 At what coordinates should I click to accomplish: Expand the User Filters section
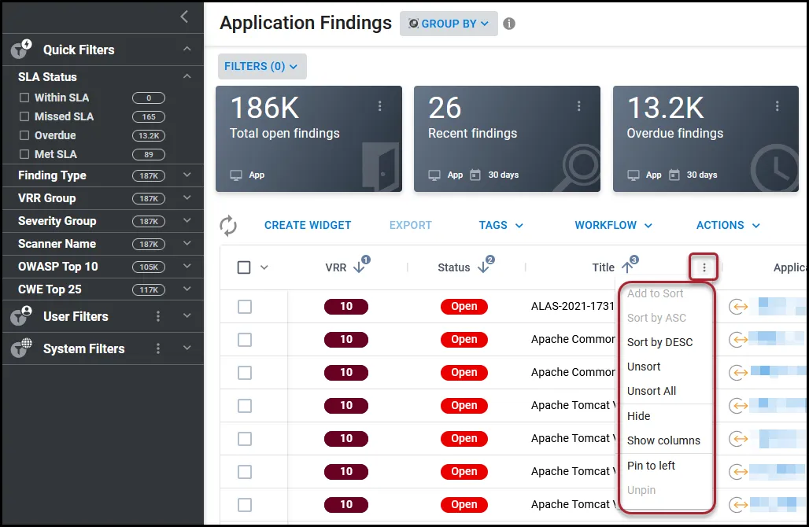click(187, 315)
